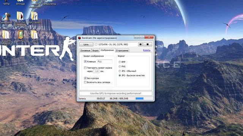
Task: Click the 1.0 seconds interval field
Action: pos(96,71)
